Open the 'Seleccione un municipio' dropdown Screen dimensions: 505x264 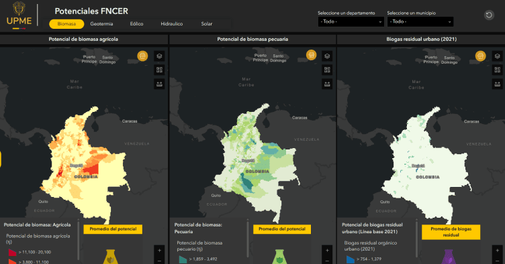[x=420, y=21]
